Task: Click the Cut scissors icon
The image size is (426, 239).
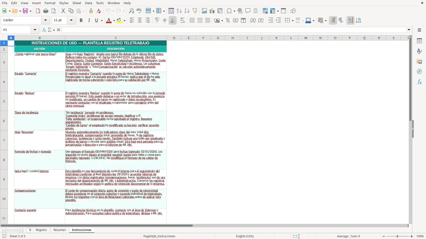Action: 63,11
